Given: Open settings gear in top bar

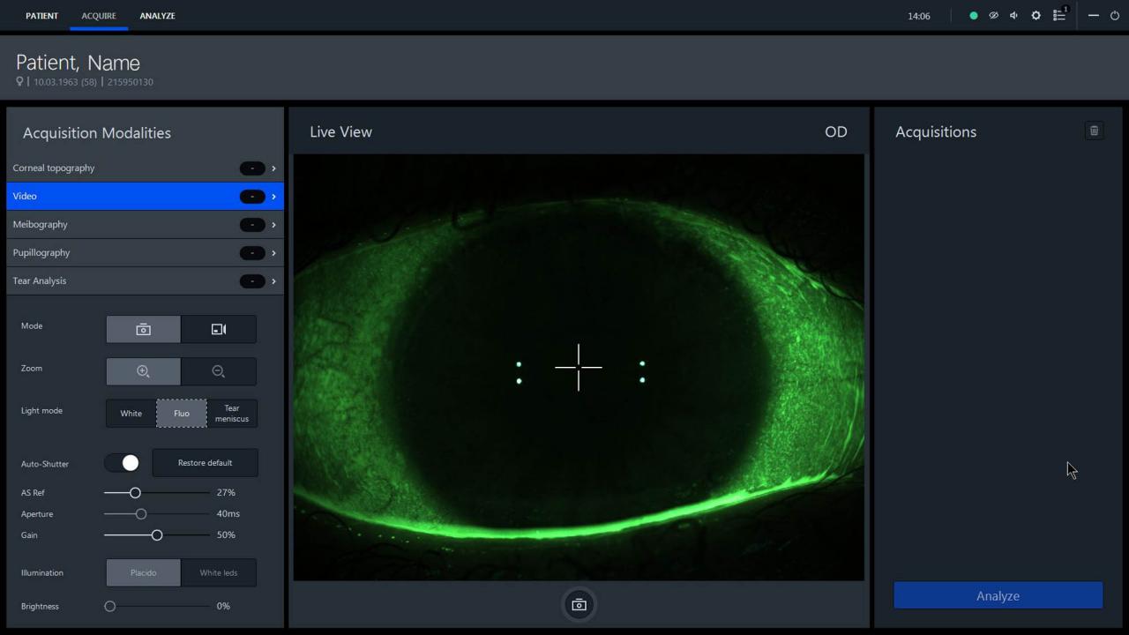Looking at the screenshot, I should (1036, 16).
